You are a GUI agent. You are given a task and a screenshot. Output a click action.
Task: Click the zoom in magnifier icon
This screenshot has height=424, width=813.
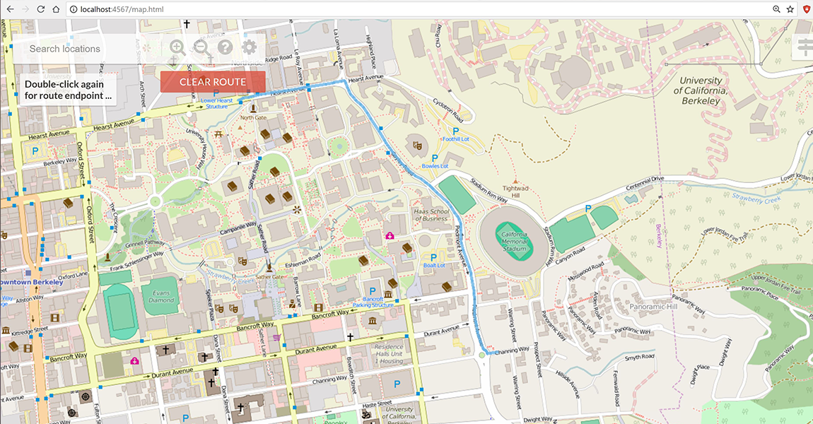[177, 47]
